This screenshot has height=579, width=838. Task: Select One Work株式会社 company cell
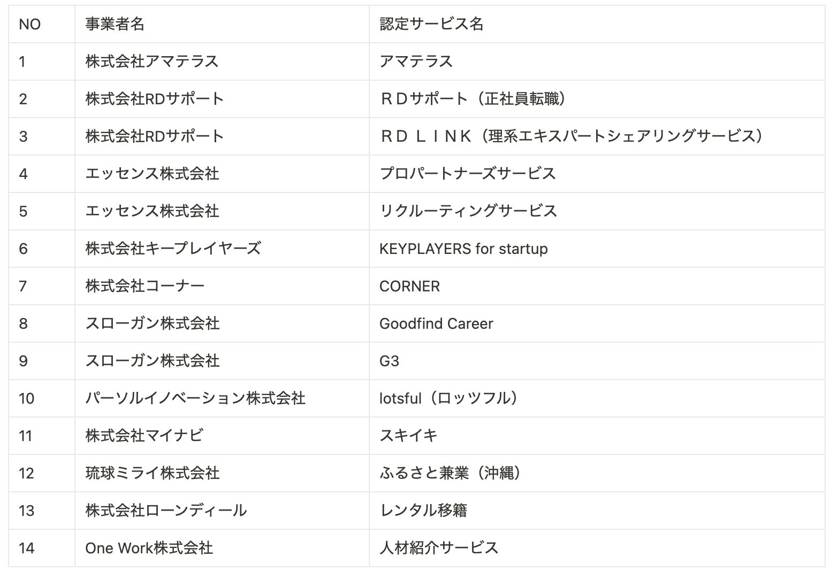click(x=149, y=549)
